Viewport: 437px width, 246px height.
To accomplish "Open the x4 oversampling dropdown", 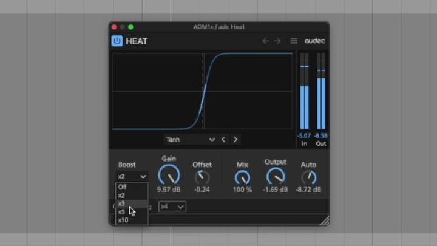I will [x=172, y=207].
